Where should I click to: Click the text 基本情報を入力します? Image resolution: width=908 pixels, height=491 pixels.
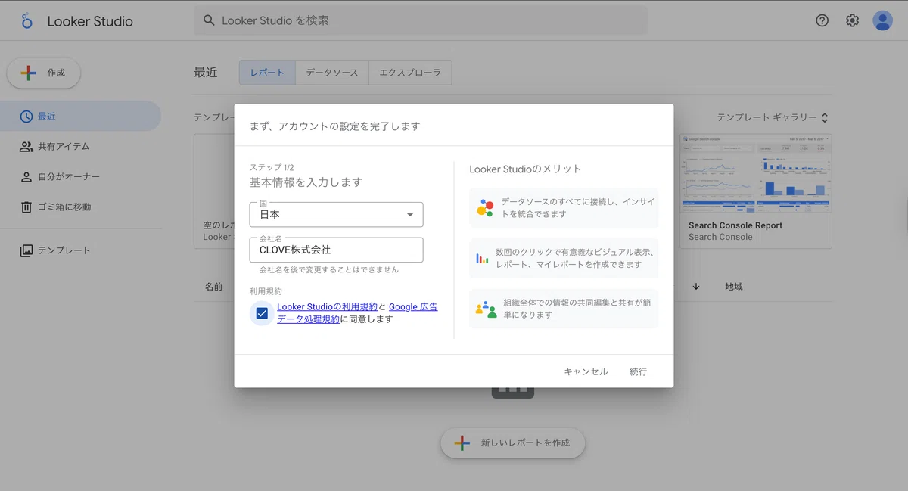tap(306, 182)
